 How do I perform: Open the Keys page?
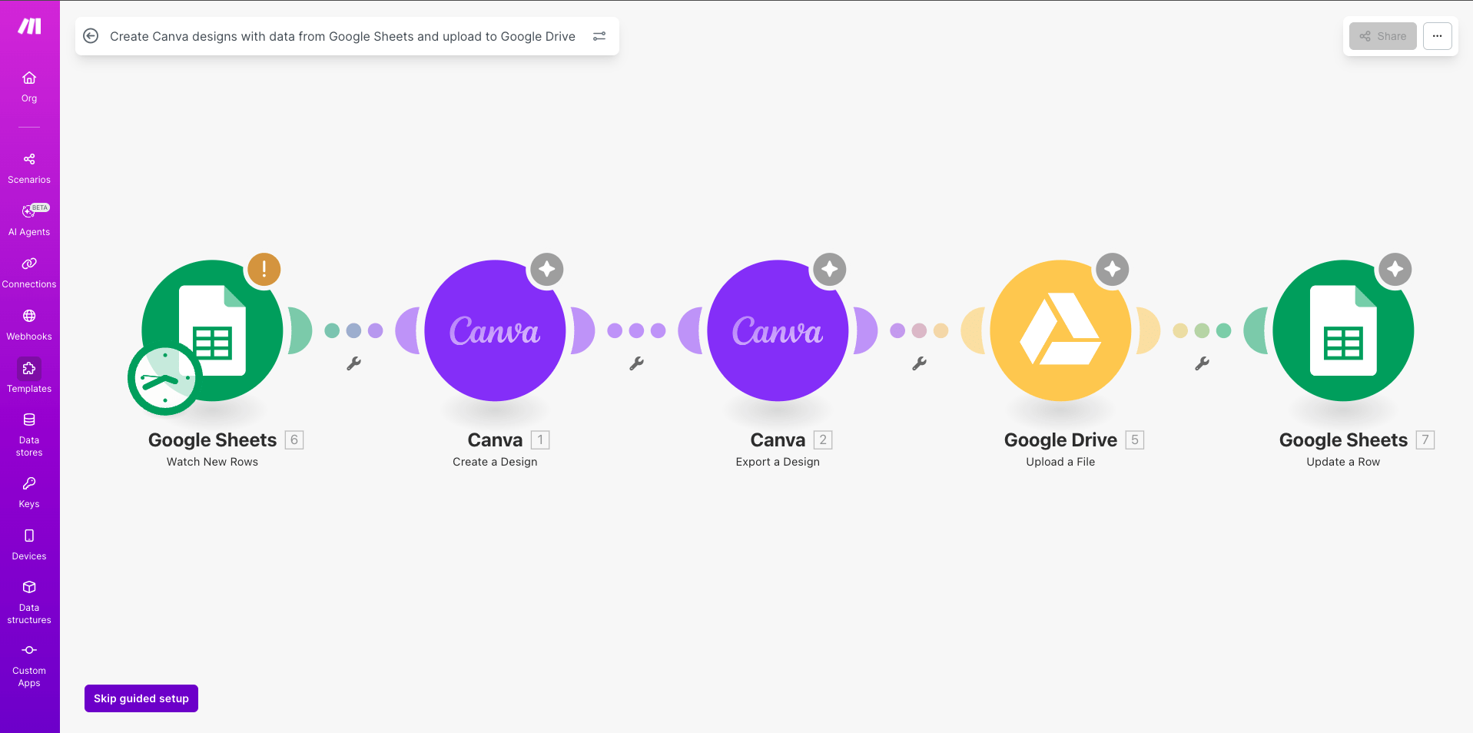(29, 492)
